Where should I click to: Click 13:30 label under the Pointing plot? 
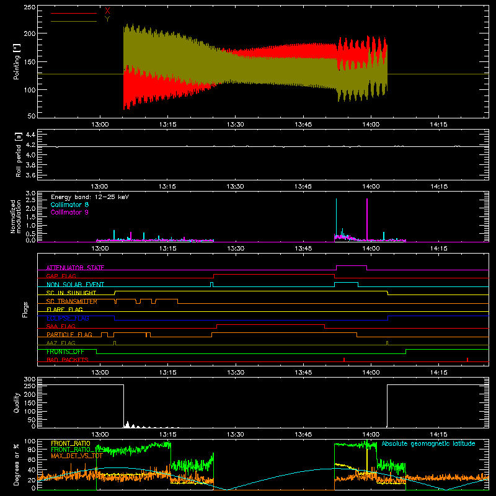tap(236, 125)
